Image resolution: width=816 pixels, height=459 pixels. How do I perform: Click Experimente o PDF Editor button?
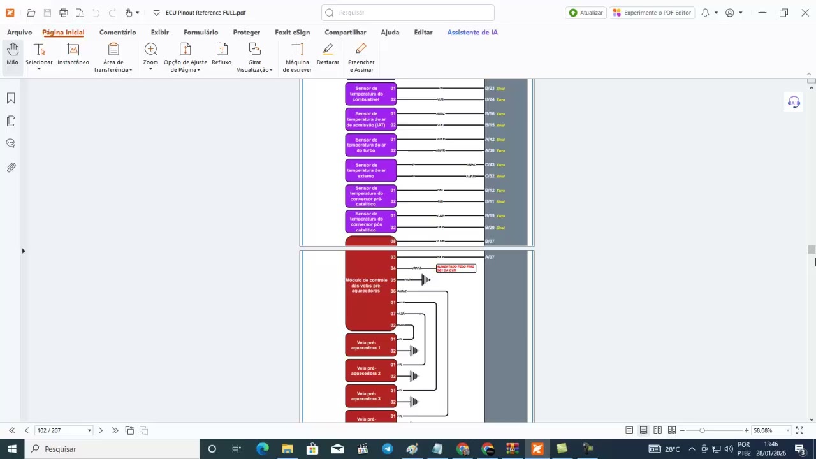tap(652, 13)
